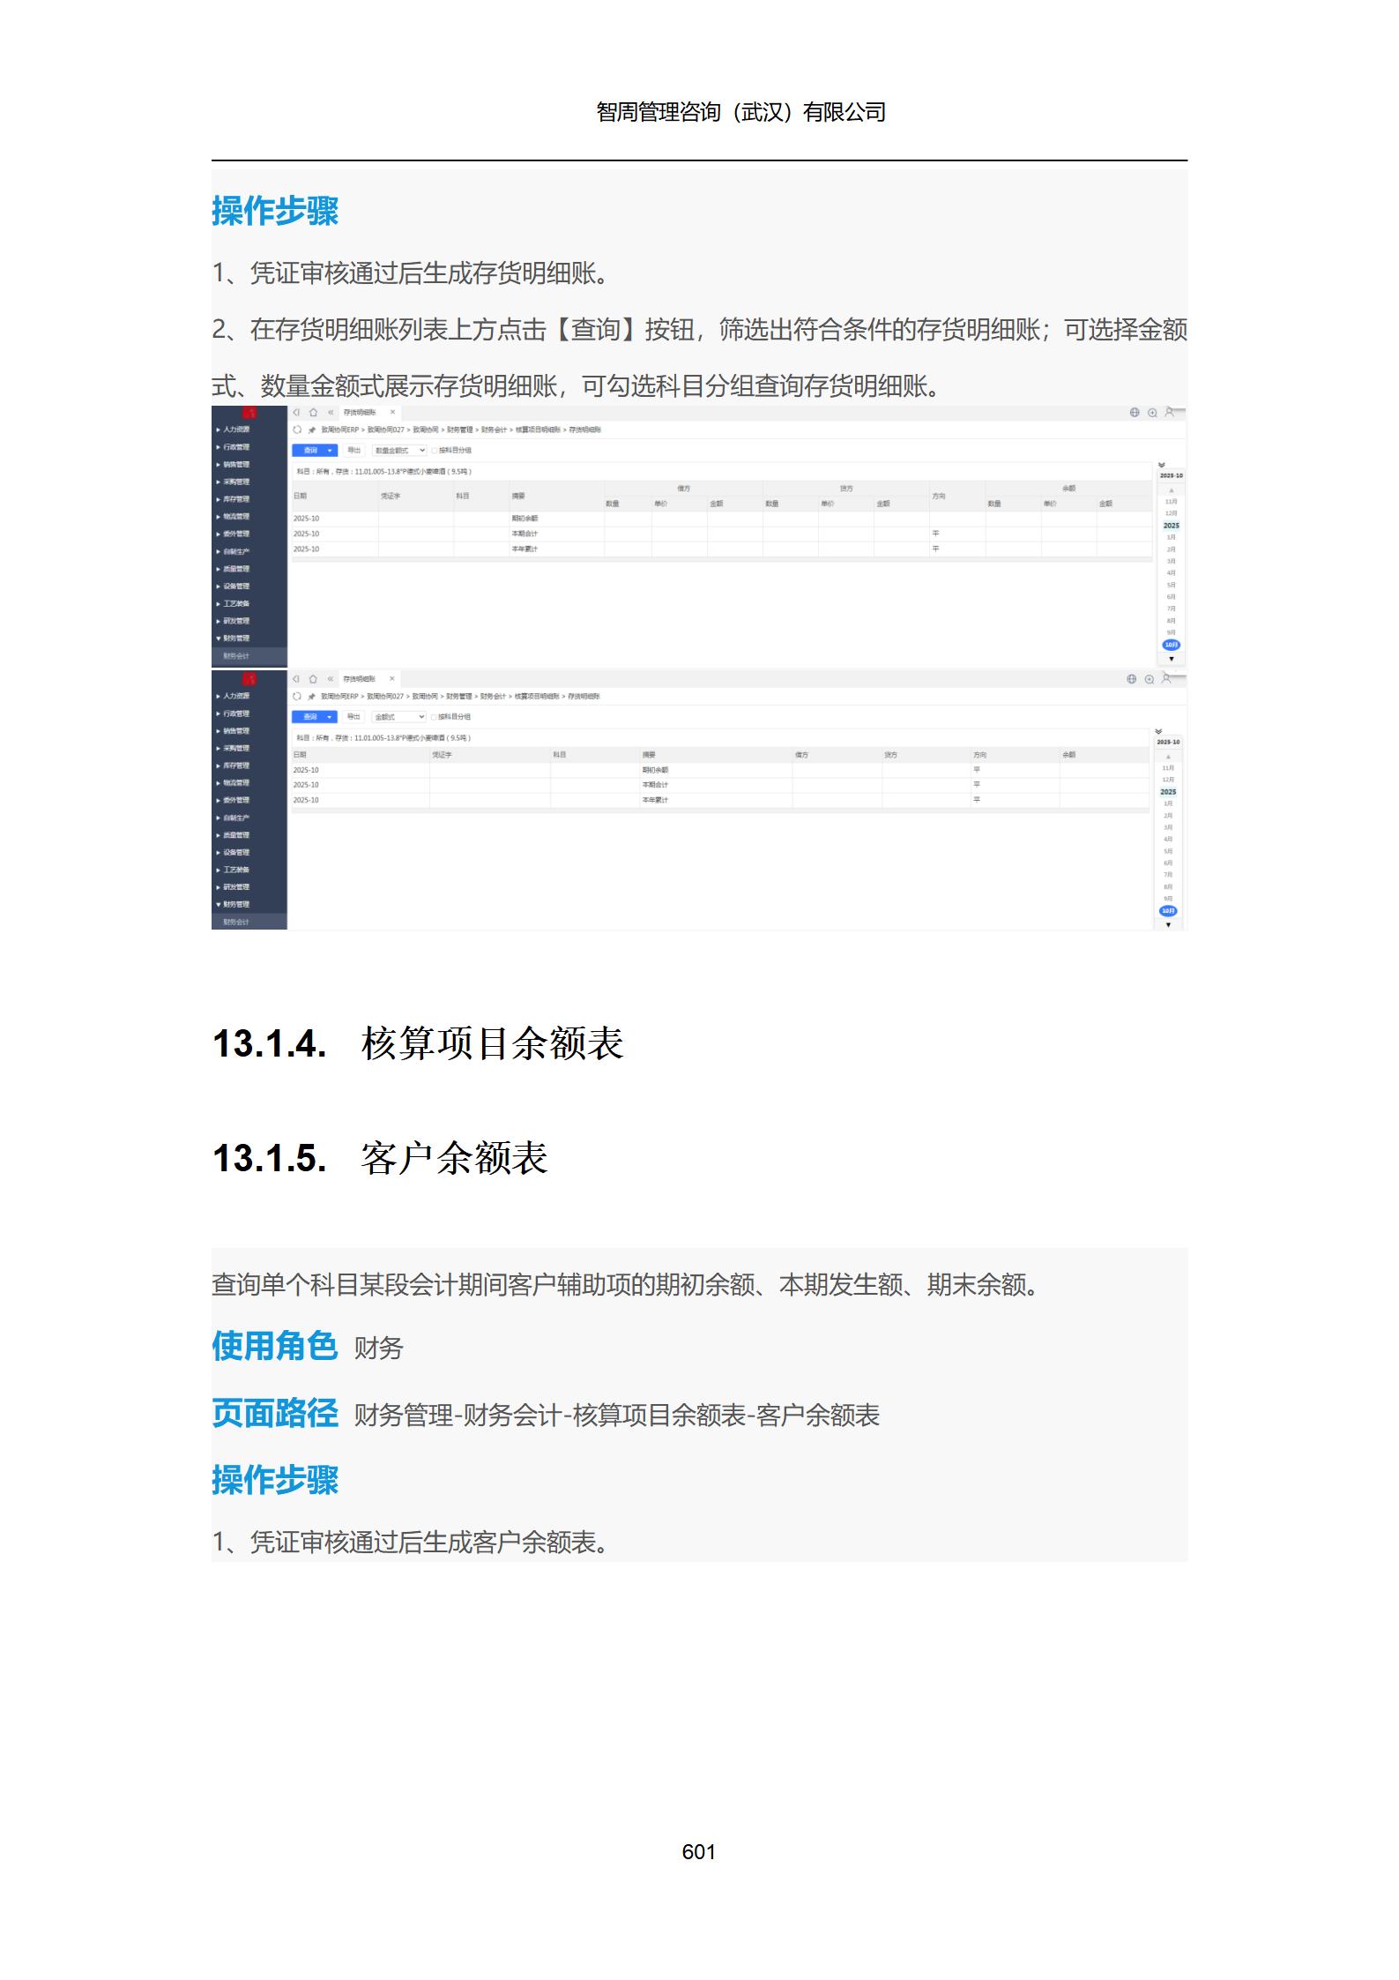Open 查询 button's dropdown arrow in 金额式 screenshot

point(330,717)
